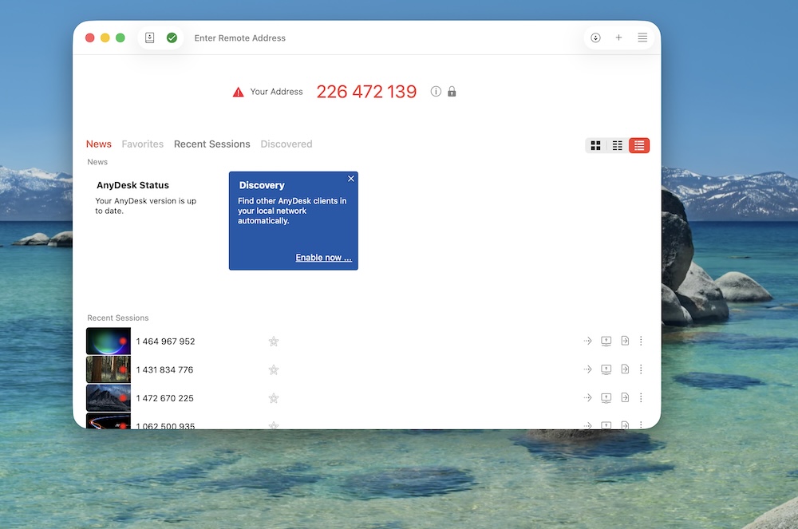798x529 pixels.
Task: Favorite session 1 431 834 776 with star
Action: click(273, 369)
